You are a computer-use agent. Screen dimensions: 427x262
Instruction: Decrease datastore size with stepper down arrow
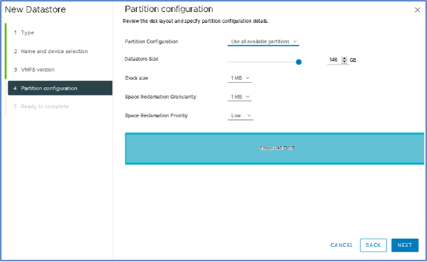click(344, 62)
